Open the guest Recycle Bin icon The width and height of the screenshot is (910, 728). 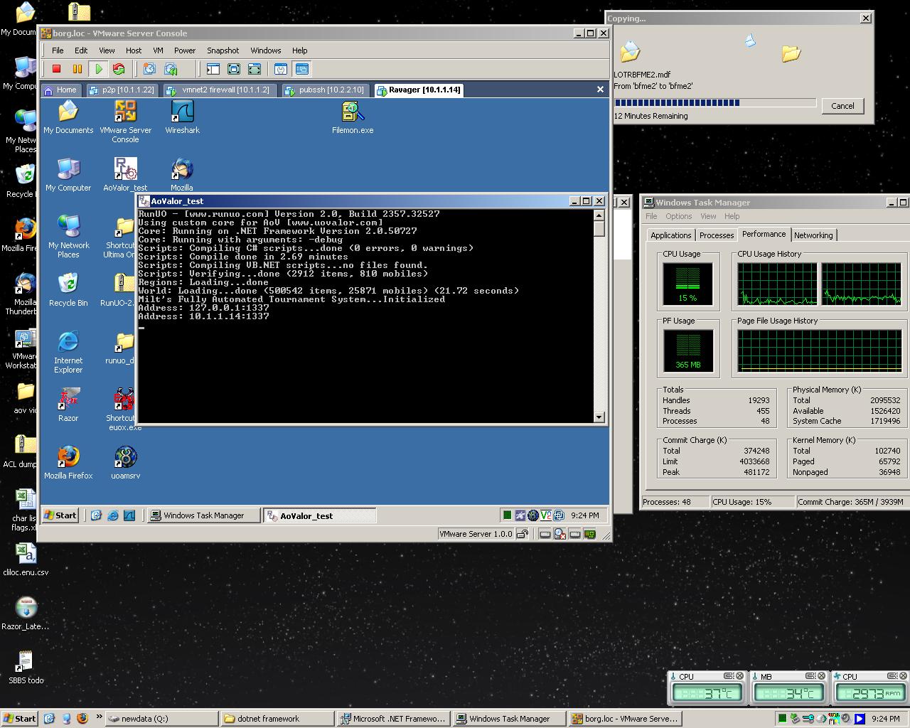click(68, 290)
